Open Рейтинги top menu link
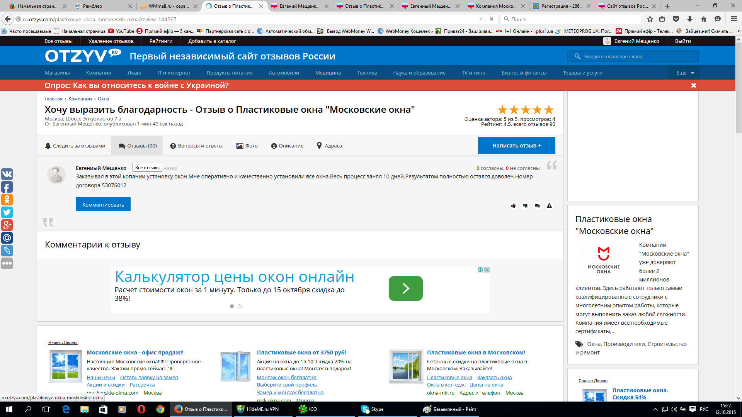742x417 pixels. (x=161, y=41)
